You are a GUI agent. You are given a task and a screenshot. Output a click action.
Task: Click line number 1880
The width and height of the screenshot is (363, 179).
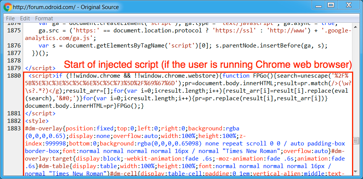click(x=14, y=76)
